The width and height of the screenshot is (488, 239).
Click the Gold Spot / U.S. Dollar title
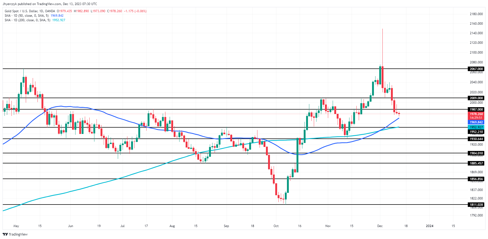30,11
